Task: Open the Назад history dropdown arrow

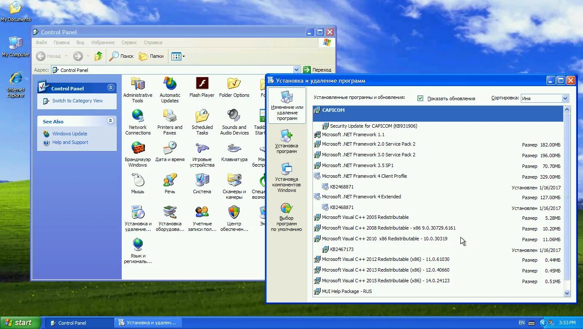Action: [x=66, y=56]
